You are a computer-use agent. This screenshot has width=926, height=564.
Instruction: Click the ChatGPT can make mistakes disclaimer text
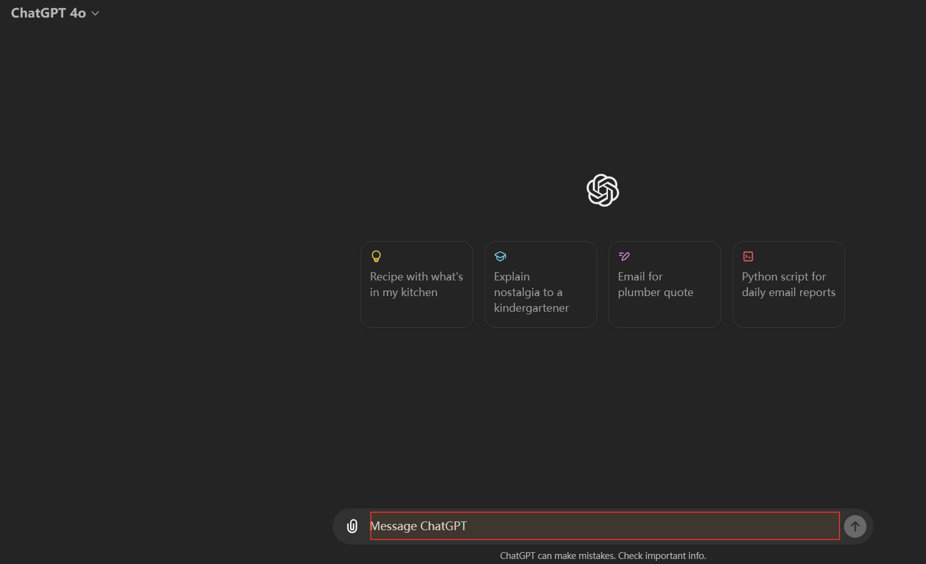pyautogui.click(x=603, y=556)
